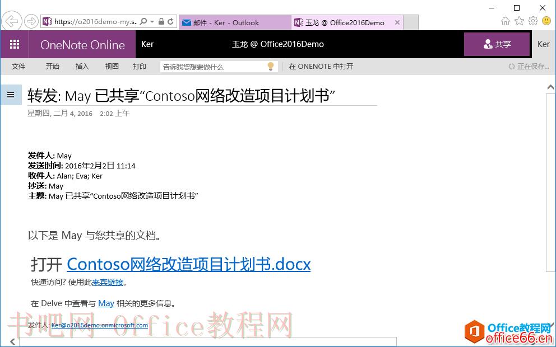Go back with the browser back arrow
Image resolution: width=556 pixels, height=347 pixels.
[x=12, y=21]
